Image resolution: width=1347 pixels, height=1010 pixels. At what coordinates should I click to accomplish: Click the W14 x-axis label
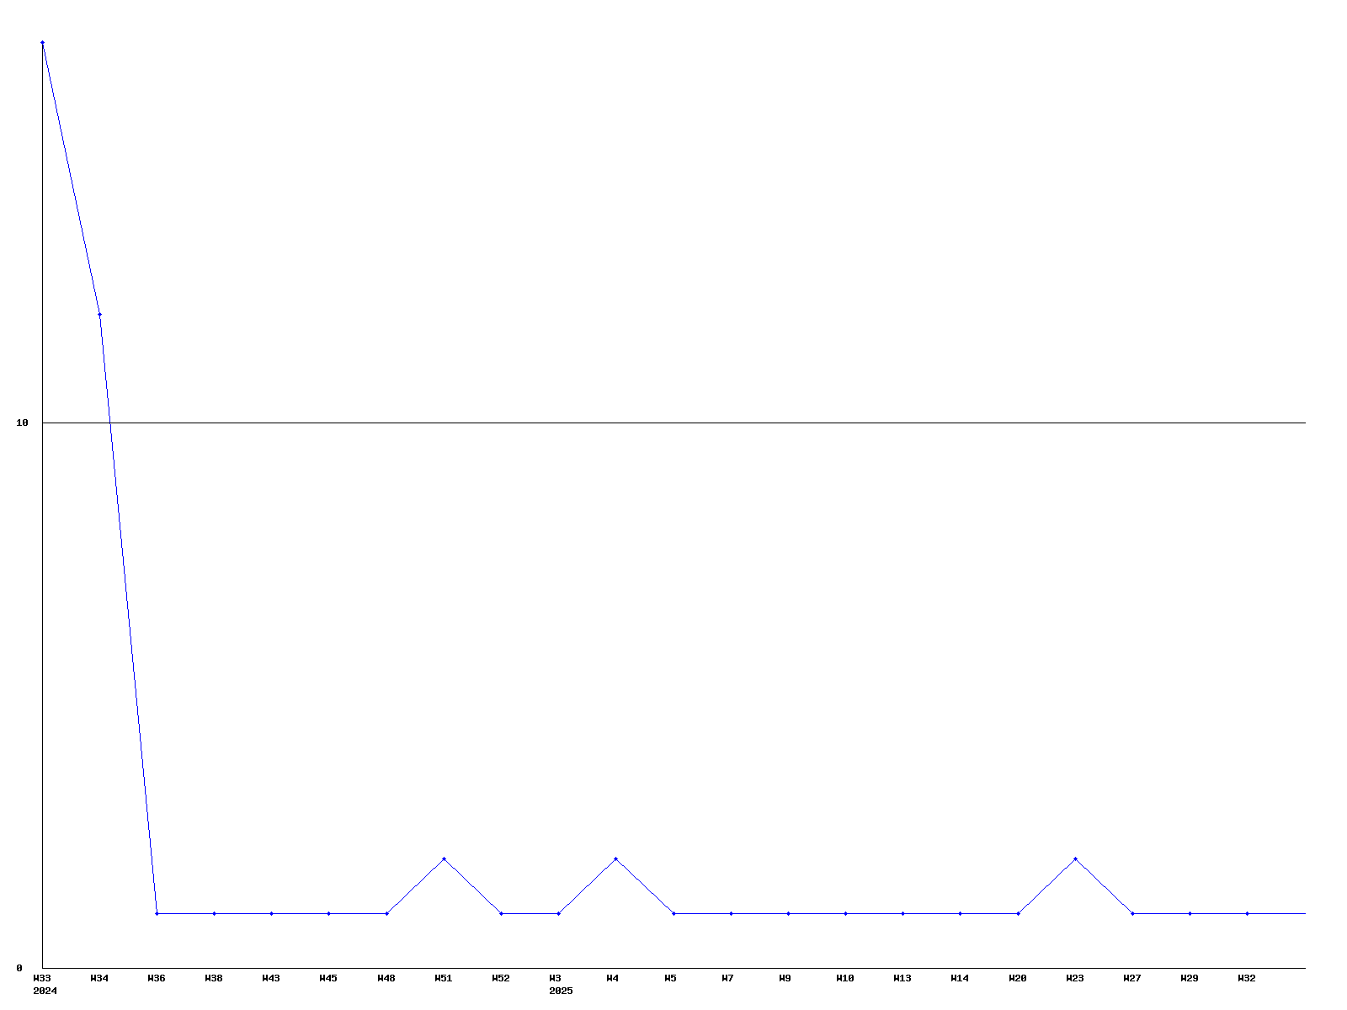pos(960,978)
